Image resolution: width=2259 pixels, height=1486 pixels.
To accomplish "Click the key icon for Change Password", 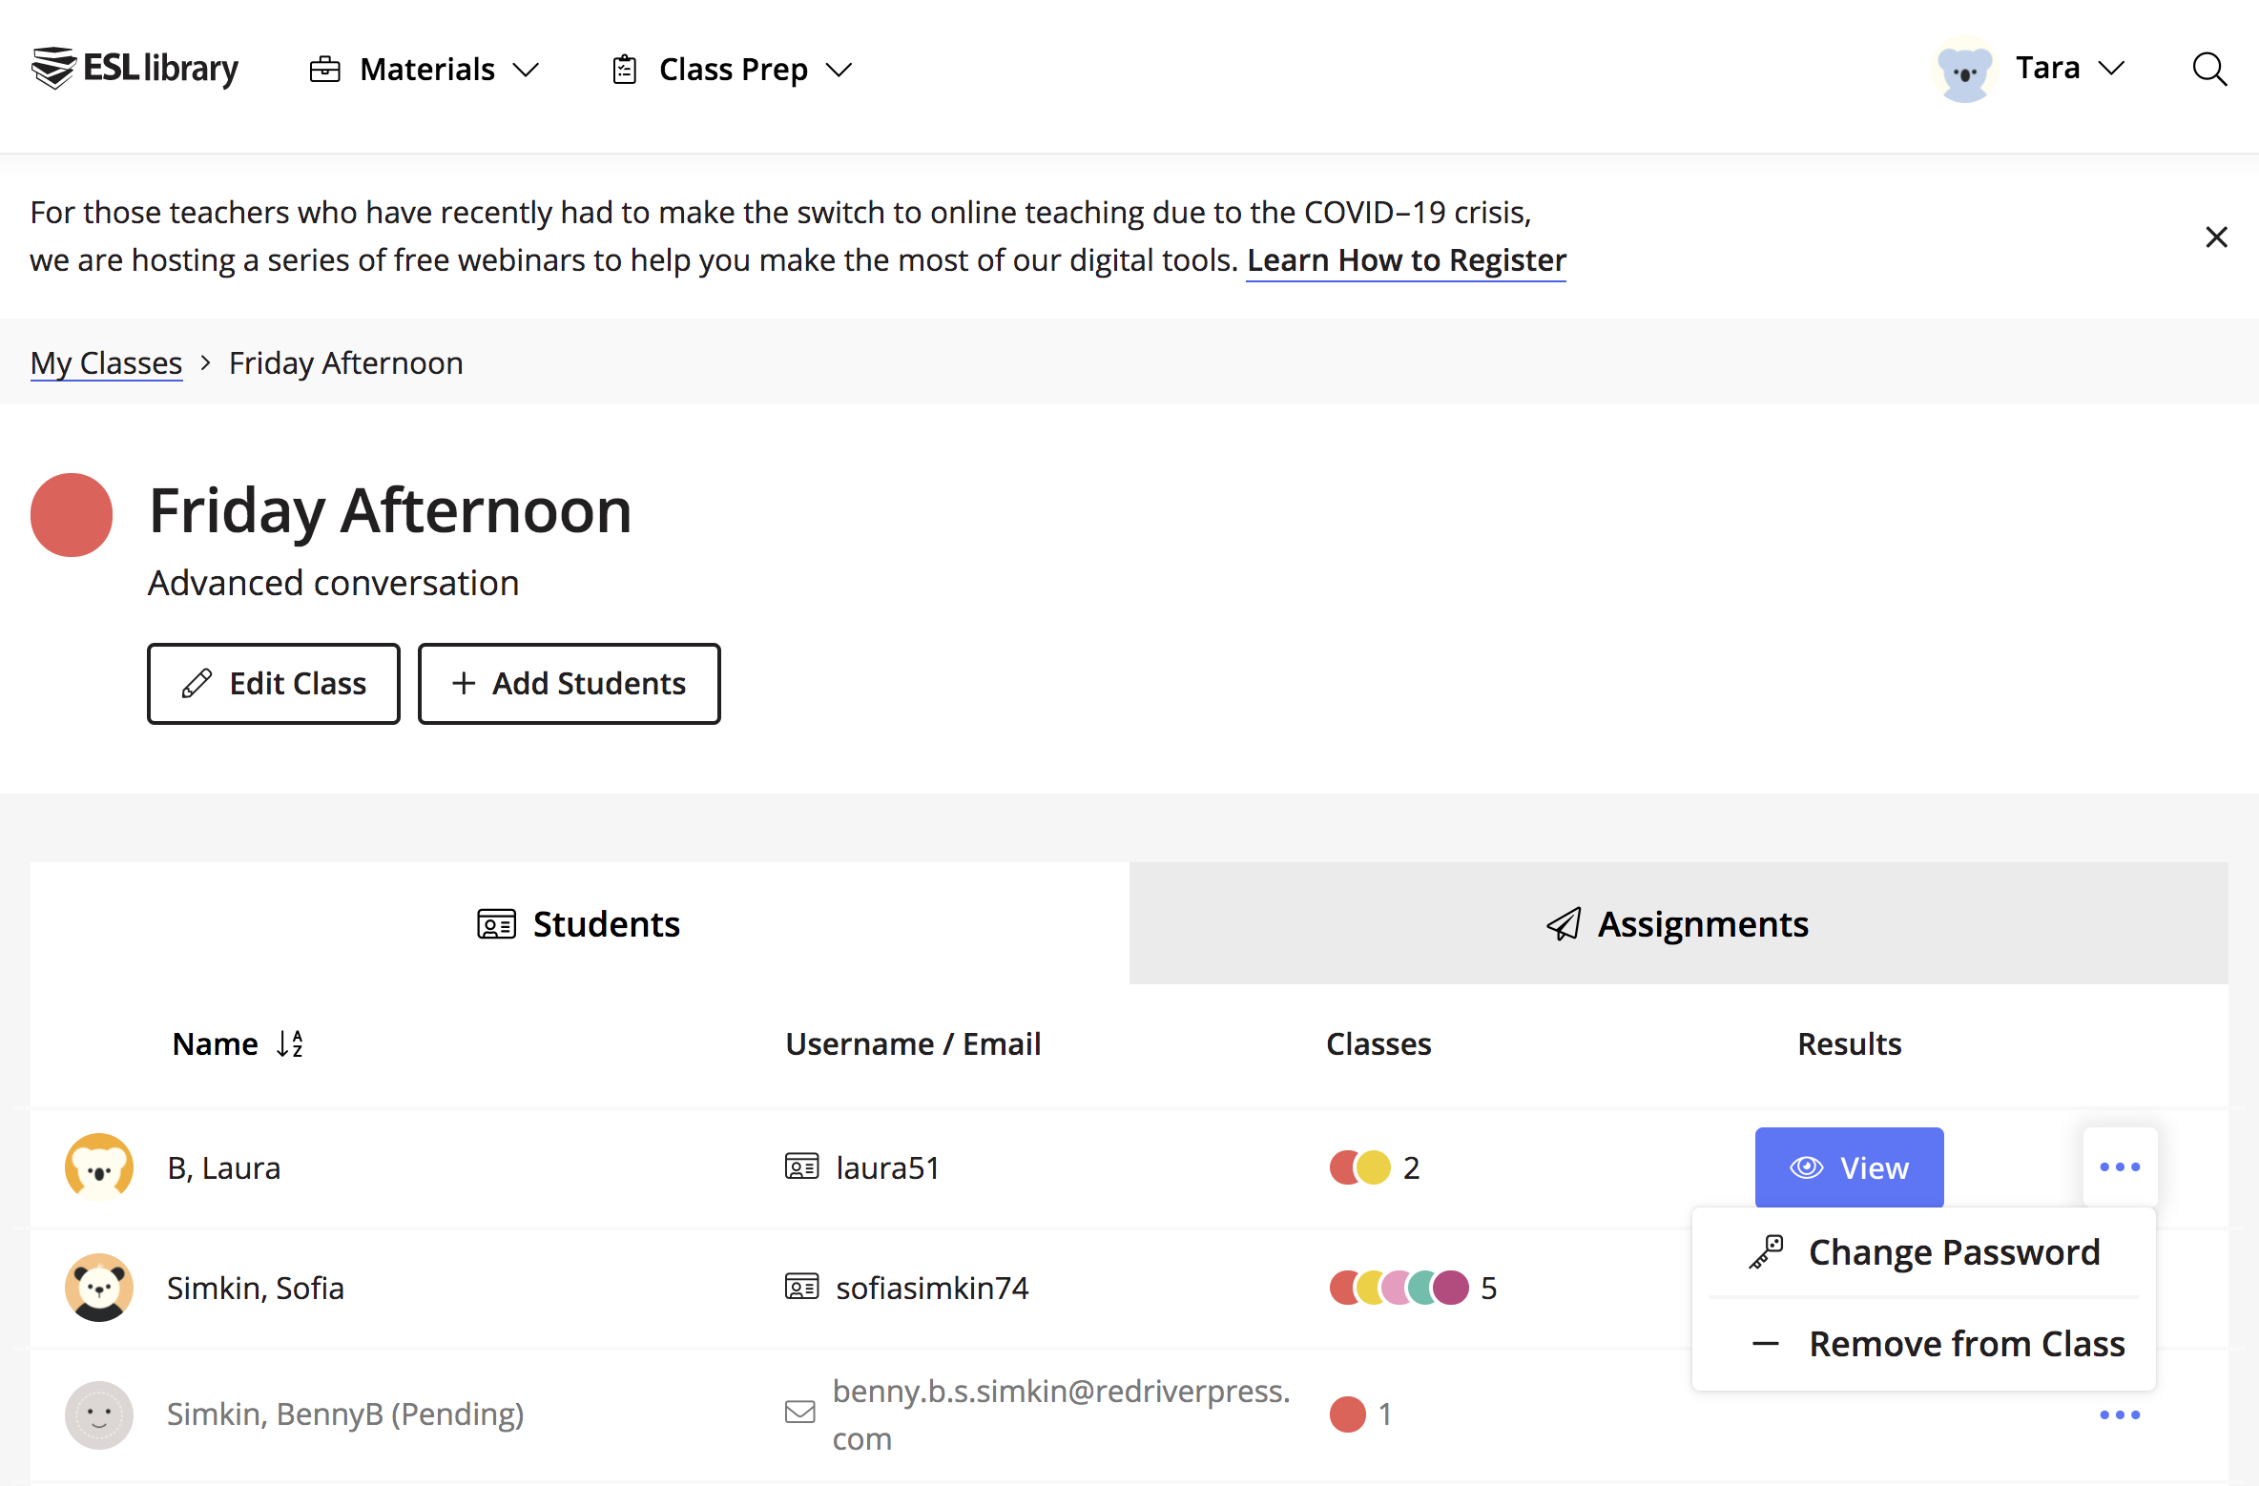I will 1766,1252.
